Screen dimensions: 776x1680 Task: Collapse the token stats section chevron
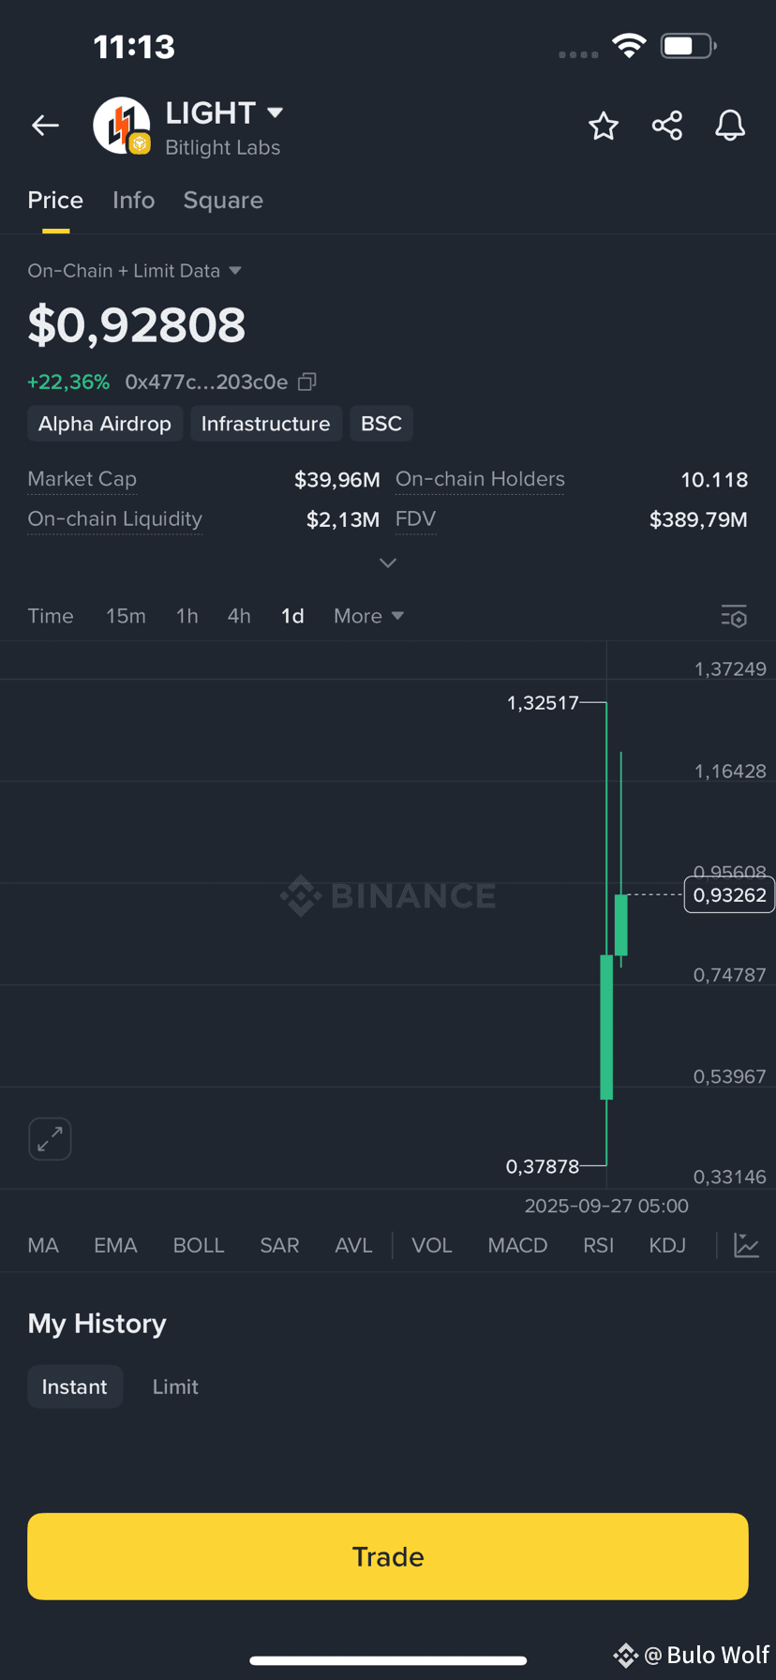(x=388, y=562)
